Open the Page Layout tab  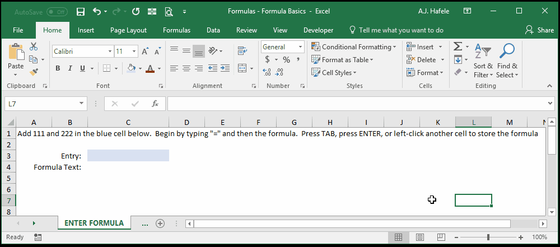coord(128,30)
